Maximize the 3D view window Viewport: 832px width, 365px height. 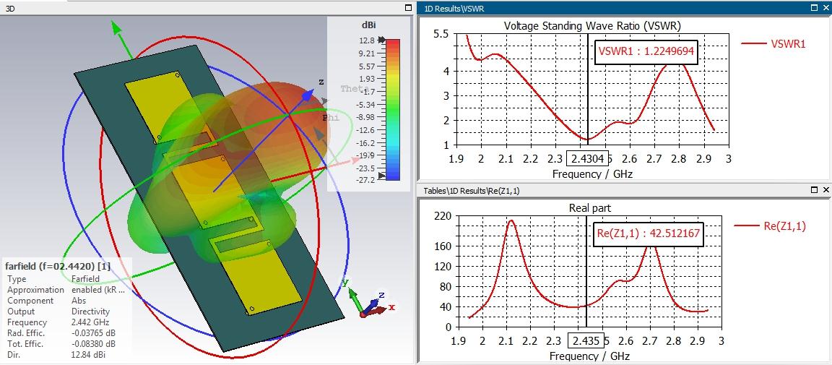click(x=408, y=8)
